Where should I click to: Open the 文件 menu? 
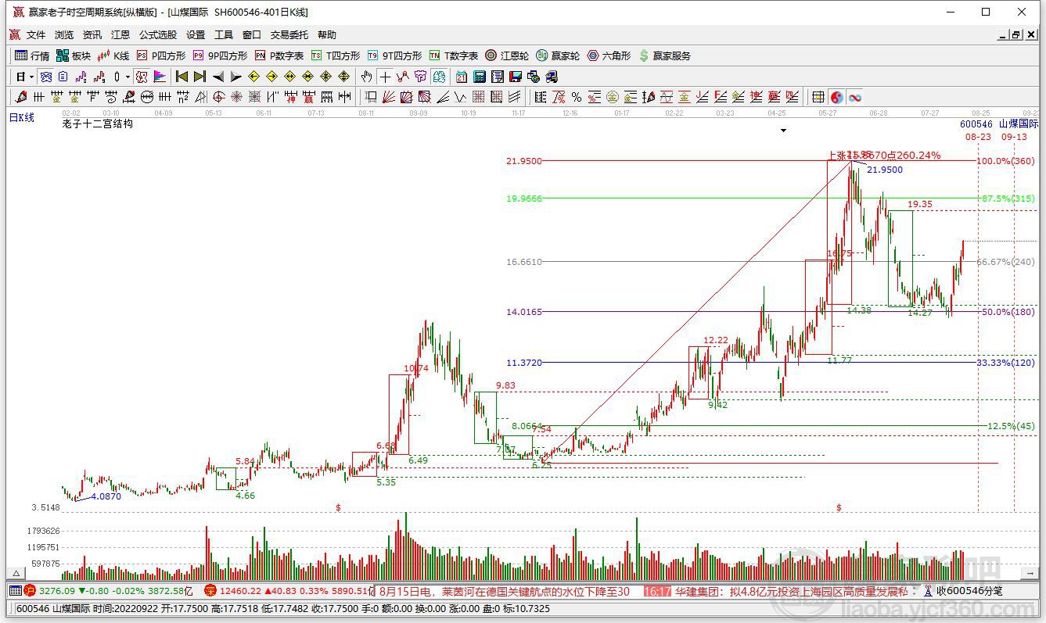tap(36, 35)
